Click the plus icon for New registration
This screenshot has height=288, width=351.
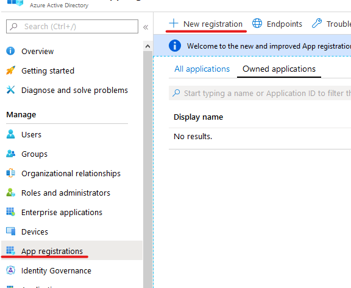[174, 24]
